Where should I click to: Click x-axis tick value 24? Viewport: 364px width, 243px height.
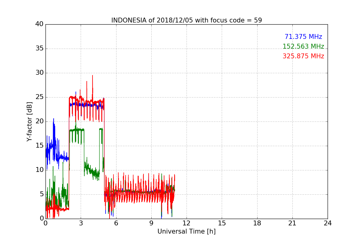pyautogui.click(x=328, y=223)
